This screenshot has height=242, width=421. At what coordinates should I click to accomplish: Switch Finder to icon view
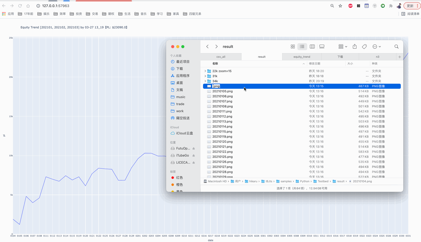[293, 47]
